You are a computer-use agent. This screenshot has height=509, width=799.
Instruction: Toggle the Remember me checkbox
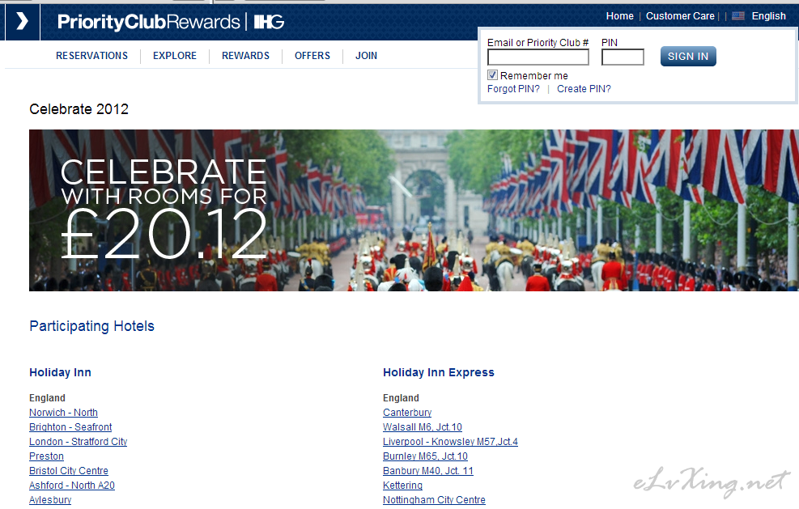(x=492, y=75)
